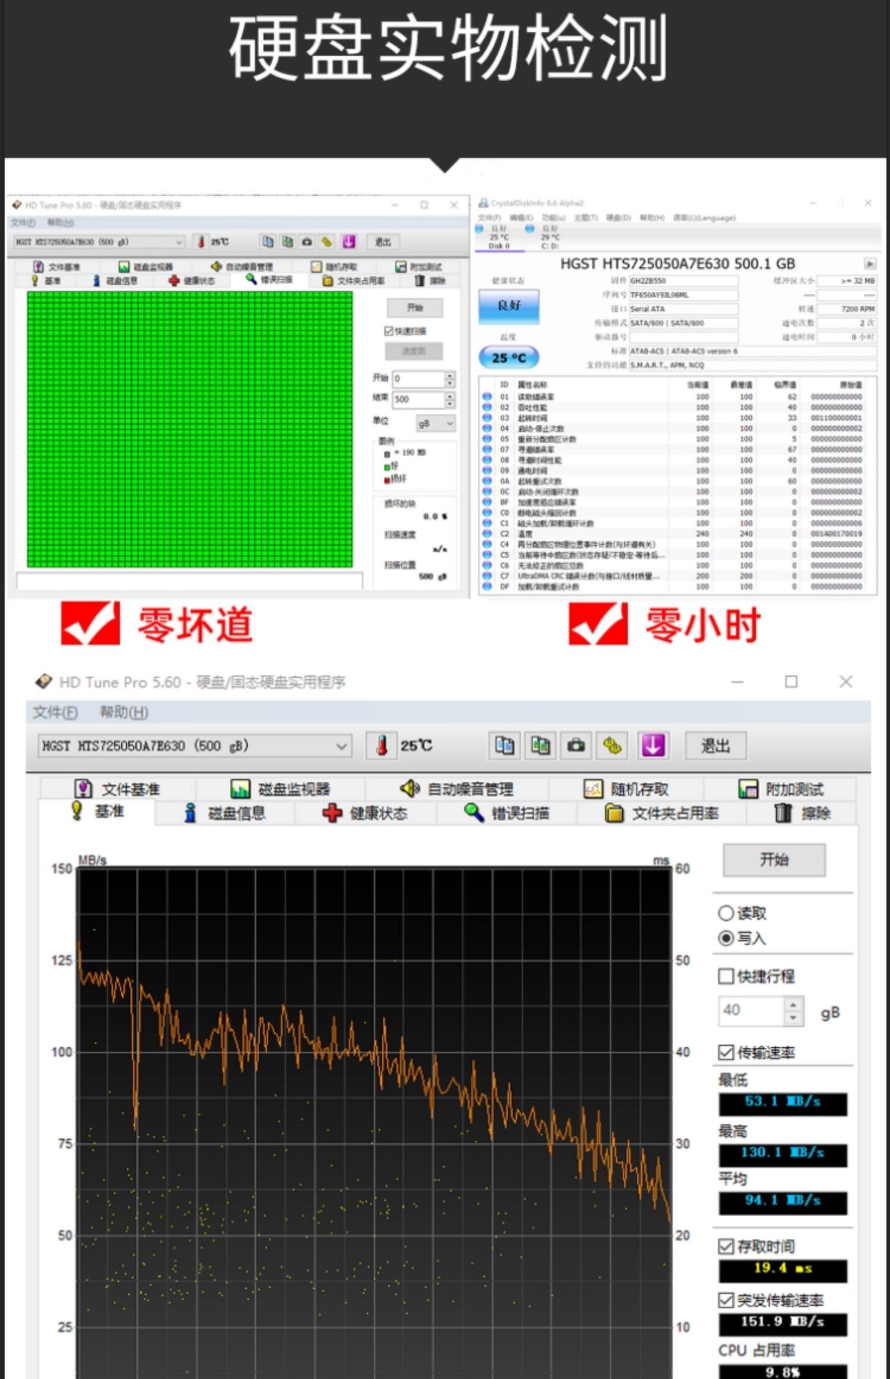The height and width of the screenshot is (1379, 890).
Task: Click copy-screenshot icon in error scan HD Tune toolbar
Action: point(288,242)
